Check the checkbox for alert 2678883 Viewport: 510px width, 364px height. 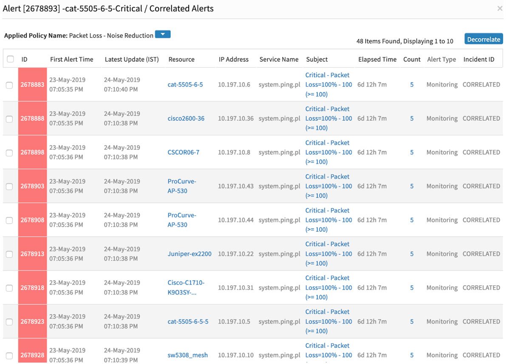point(10,85)
